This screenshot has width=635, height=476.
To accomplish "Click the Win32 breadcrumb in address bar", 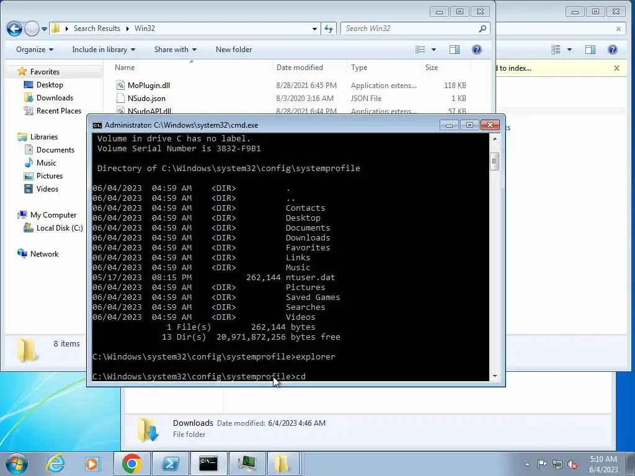I will tap(144, 29).
